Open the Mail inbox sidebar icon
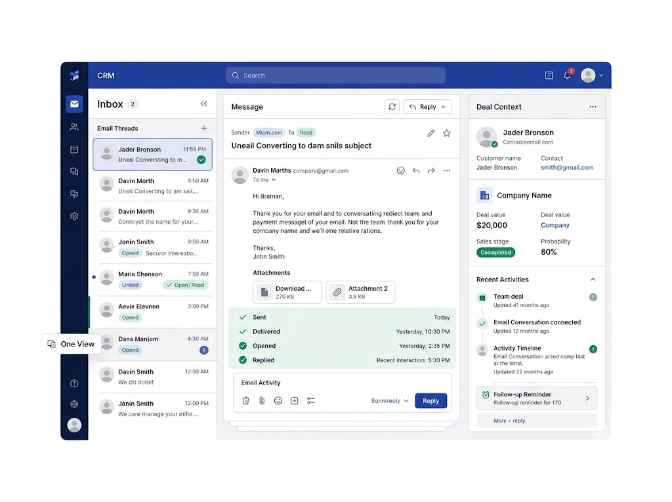 point(74,104)
